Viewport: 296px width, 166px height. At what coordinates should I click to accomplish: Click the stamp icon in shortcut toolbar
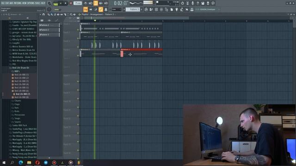pos(106,9)
